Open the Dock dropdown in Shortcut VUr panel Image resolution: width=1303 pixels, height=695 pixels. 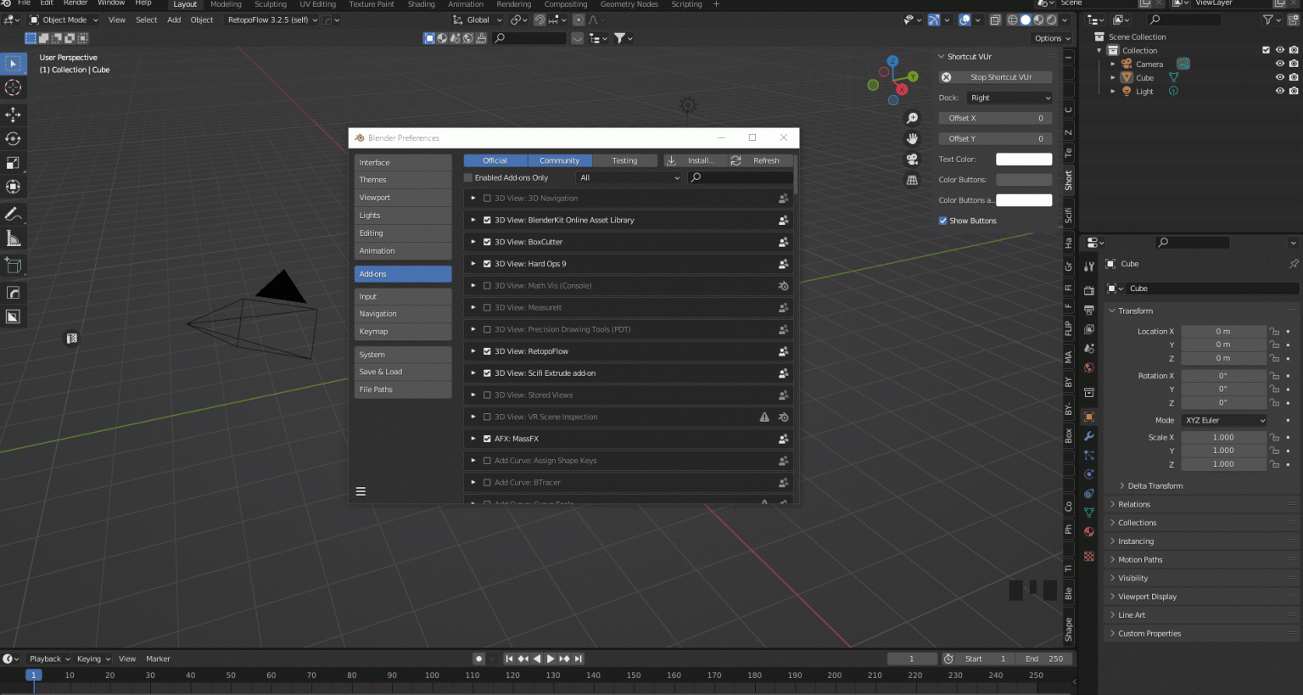1009,98
